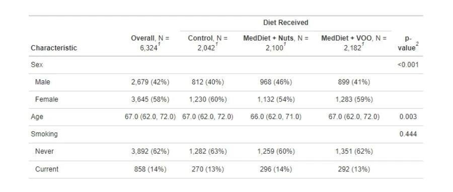Viewport: 453px width, 192px height.
Task: Click the Control N = 2,042 header
Action: coord(208,43)
